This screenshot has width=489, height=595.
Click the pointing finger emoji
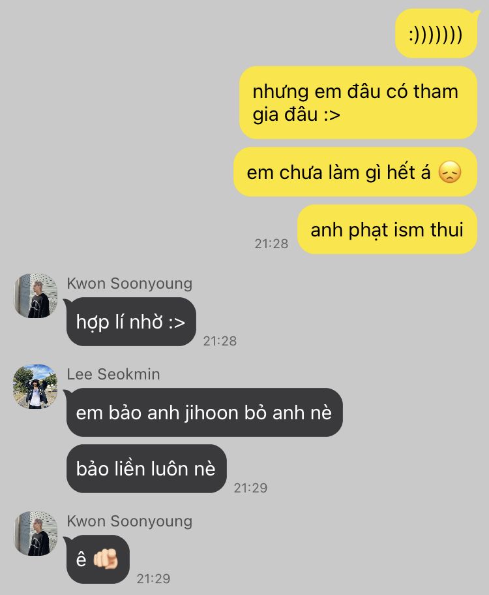click(106, 559)
